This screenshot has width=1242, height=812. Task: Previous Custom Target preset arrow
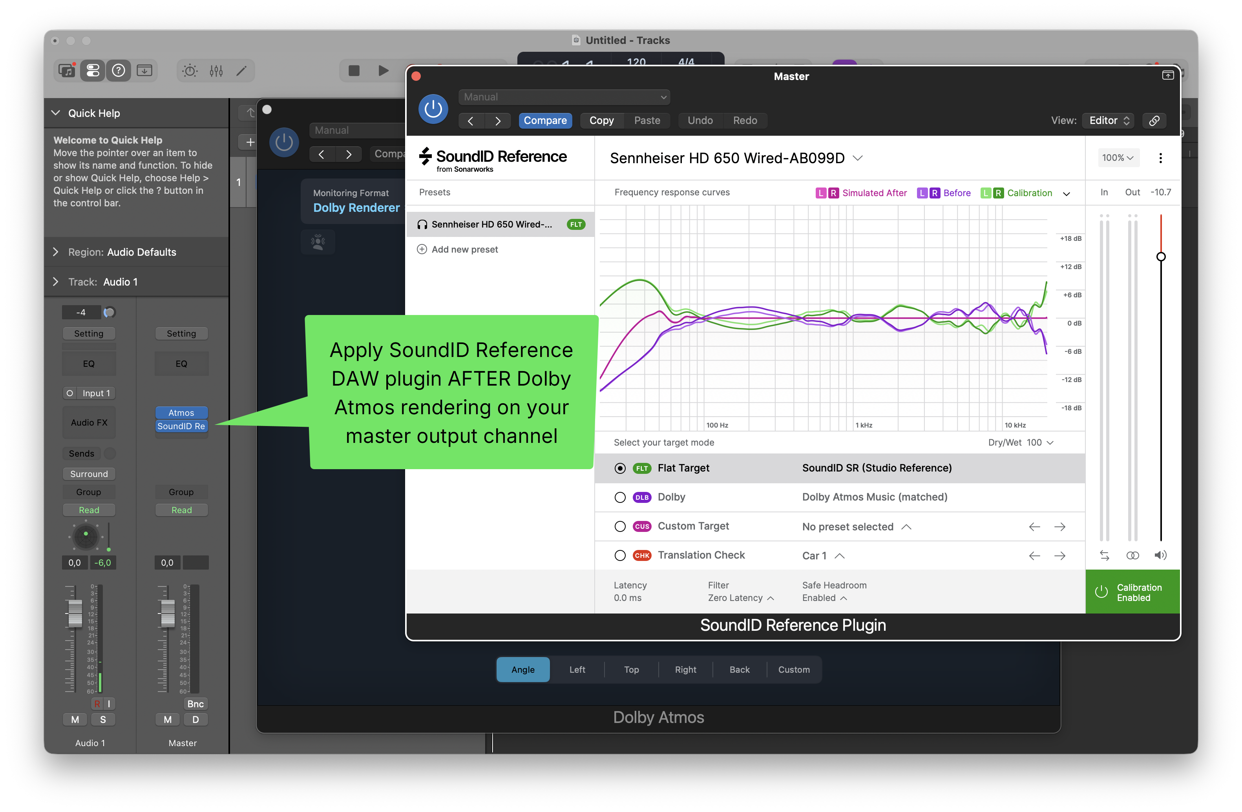tap(1034, 527)
